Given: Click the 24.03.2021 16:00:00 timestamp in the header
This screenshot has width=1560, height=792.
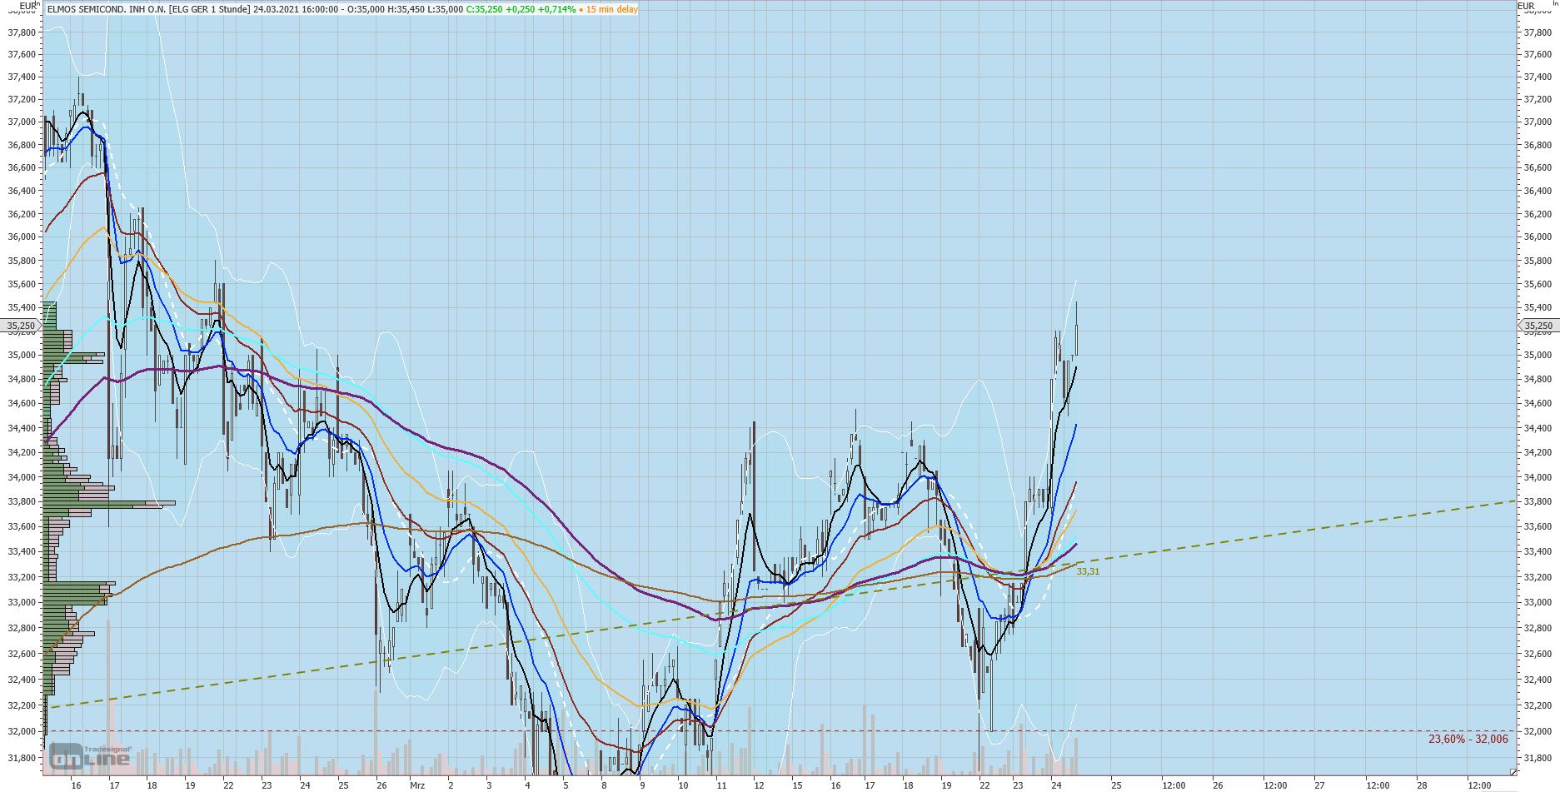Looking at the screenshot, I should pos(297,9).
